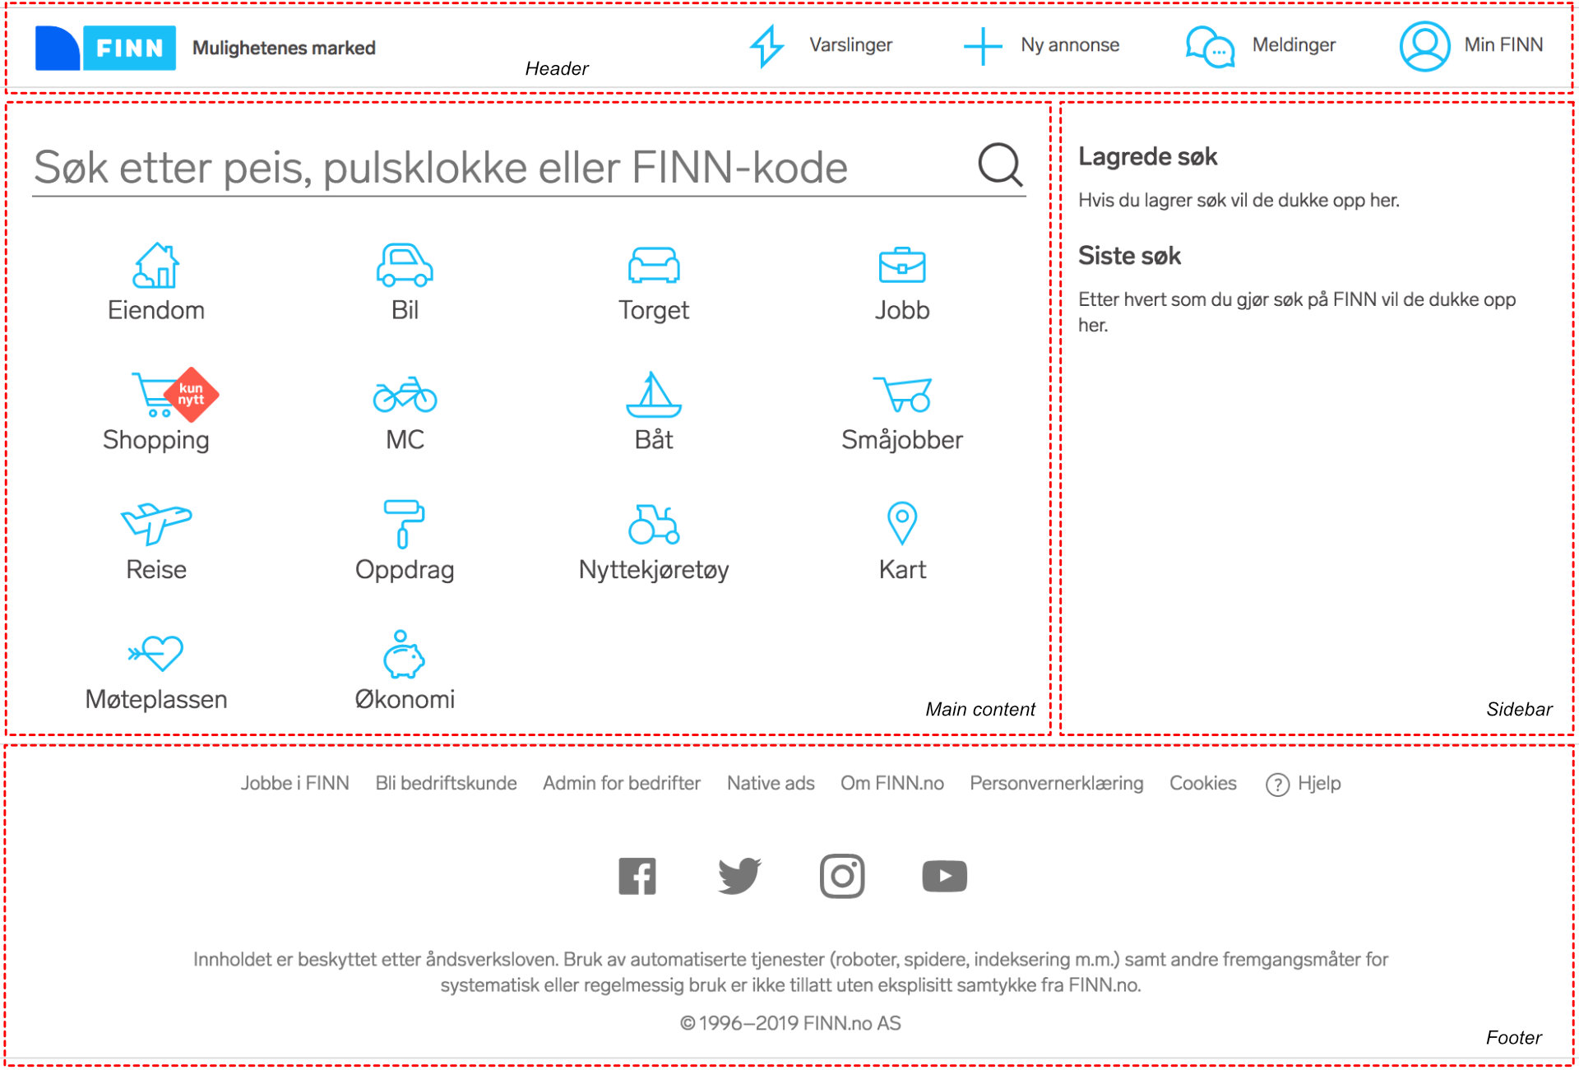This screenshot has height=1070, width=1579.
Task: Click the Jobb briefcase icon
Action: tap(902, 265)
